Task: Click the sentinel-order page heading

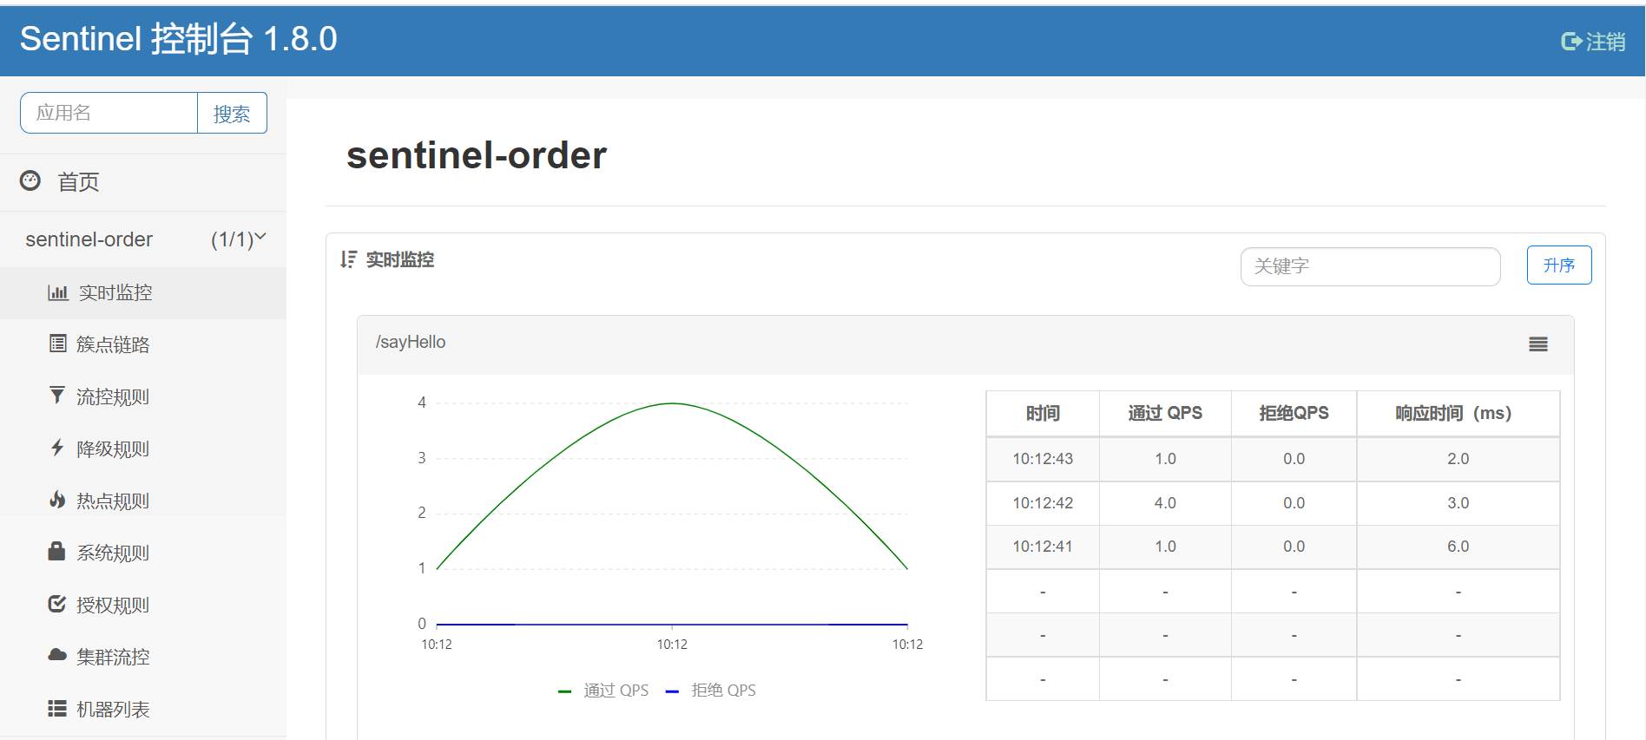Action: [477, 155]
